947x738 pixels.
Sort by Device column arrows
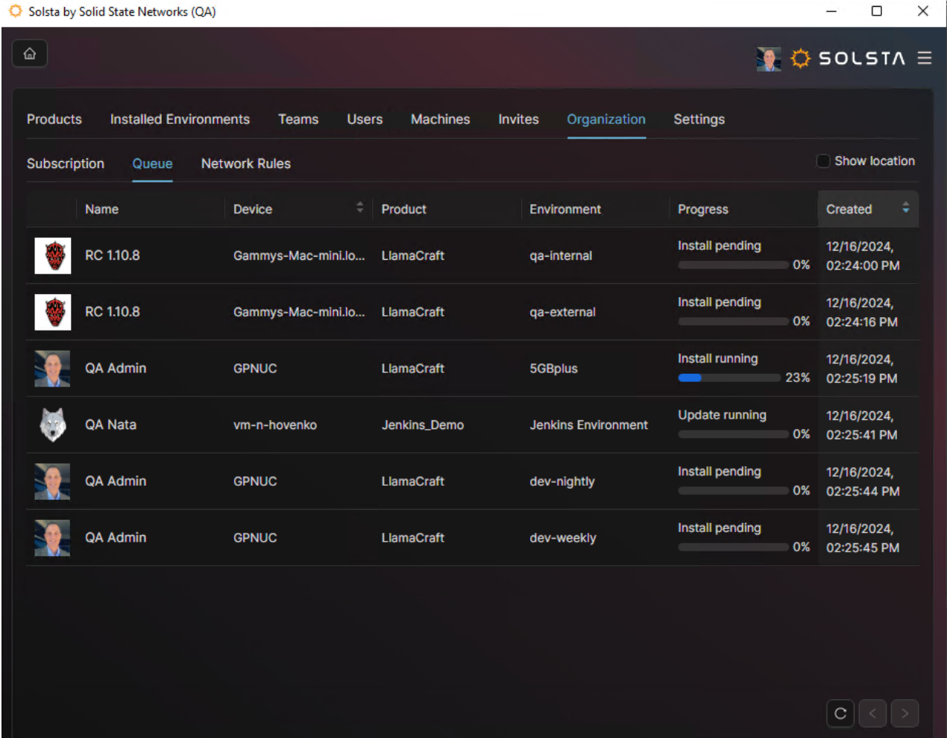pyautogui.click(x=359, y=207)
